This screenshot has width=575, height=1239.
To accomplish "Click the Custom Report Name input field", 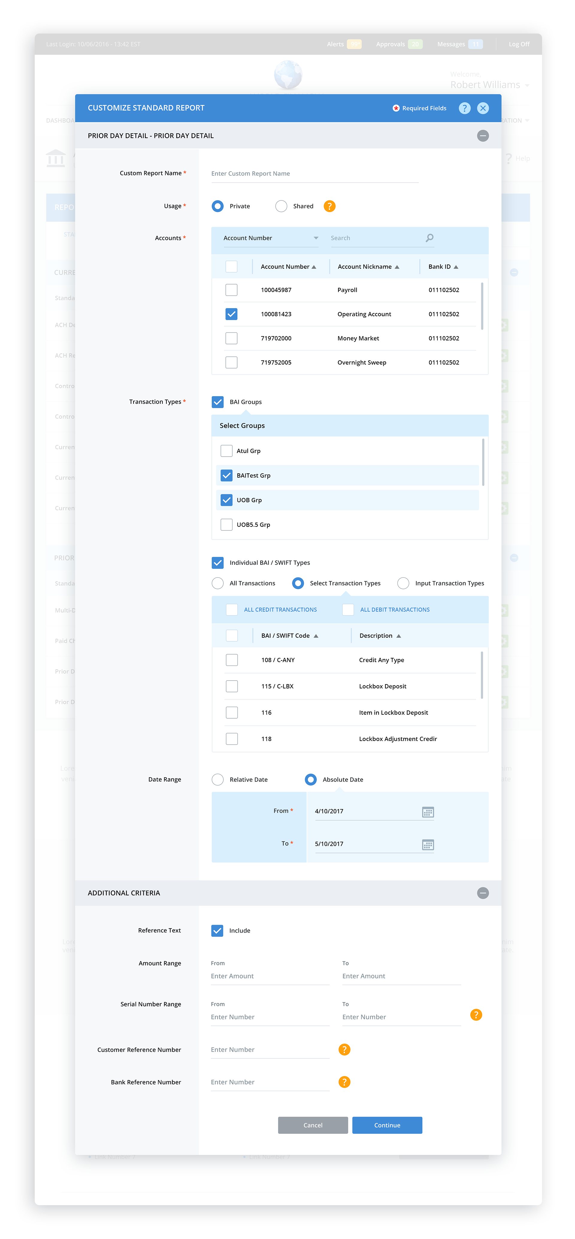I will (x=315, y=174).
